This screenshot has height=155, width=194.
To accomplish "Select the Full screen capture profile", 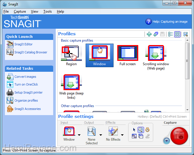I will 128,56.
